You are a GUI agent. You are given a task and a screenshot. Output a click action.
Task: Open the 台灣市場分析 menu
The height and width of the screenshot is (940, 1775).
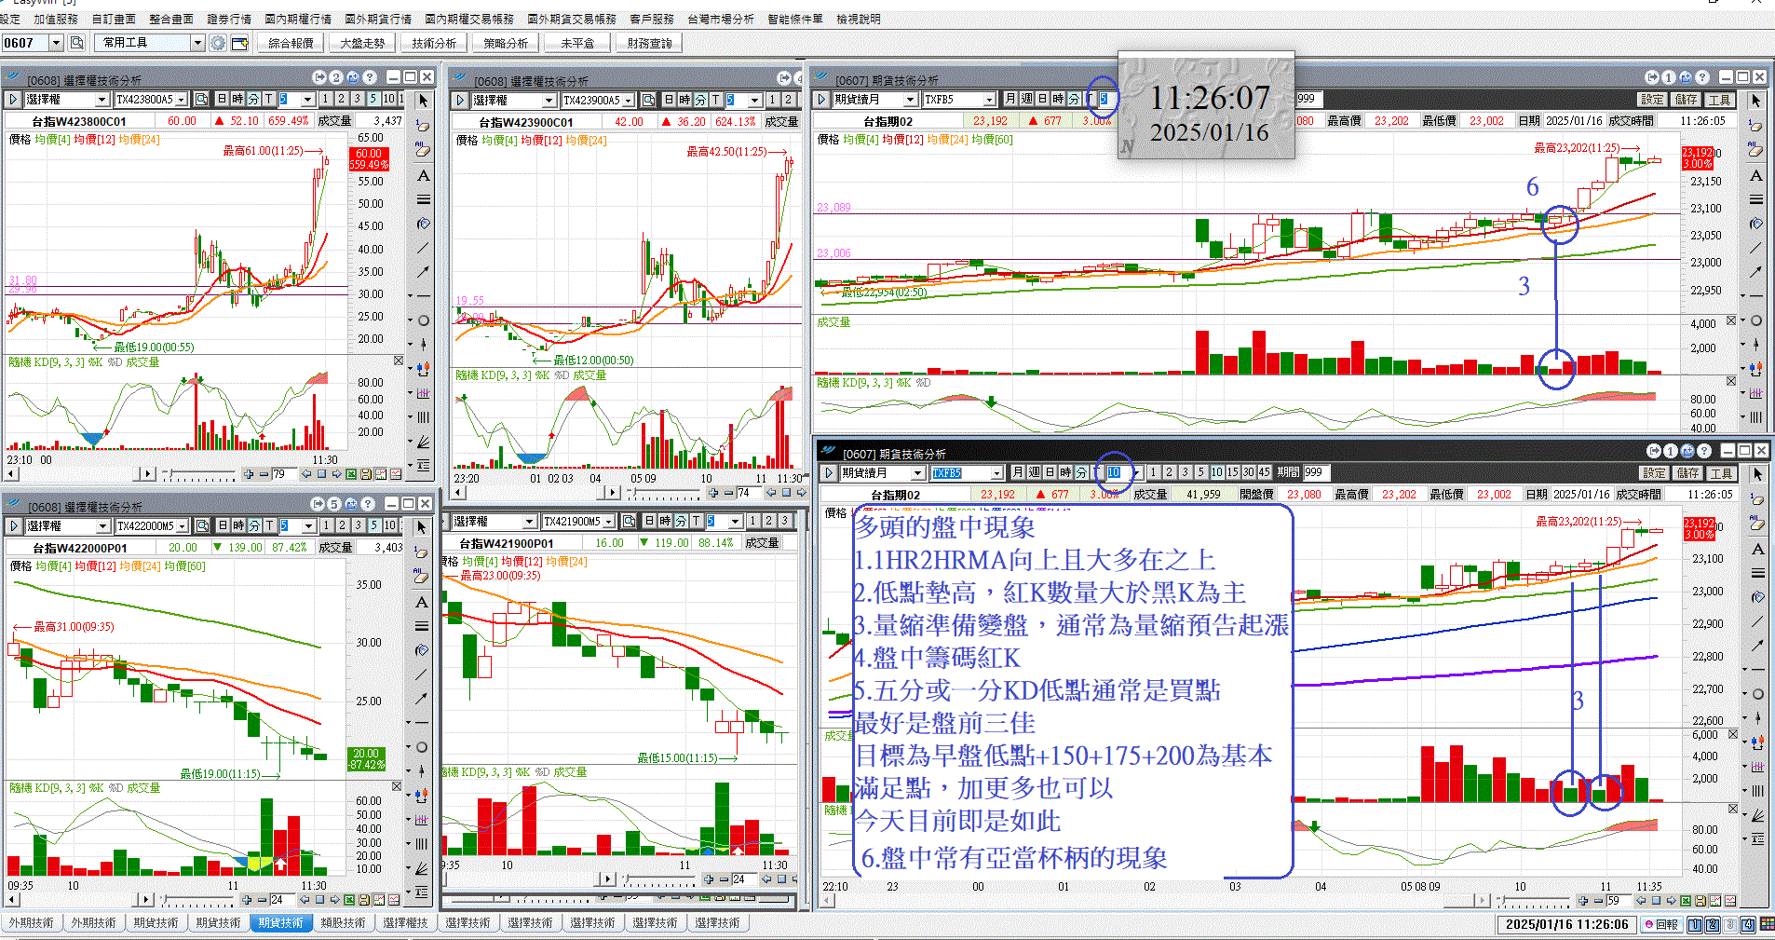721,19
